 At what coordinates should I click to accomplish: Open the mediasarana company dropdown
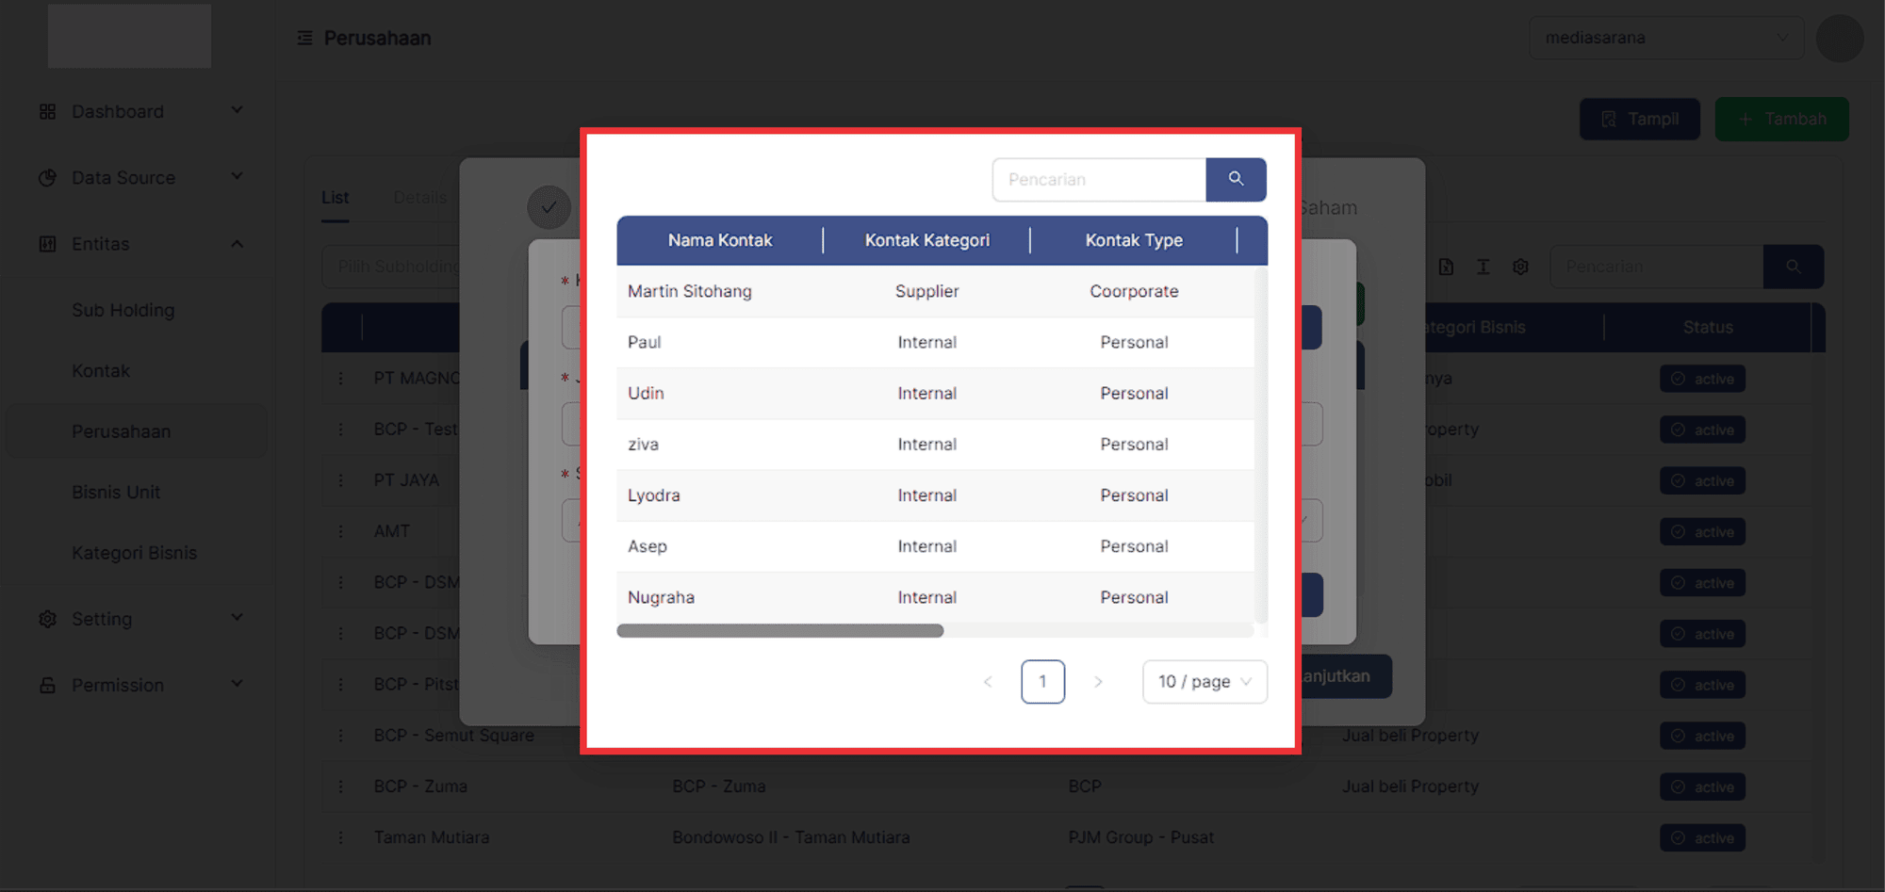coord(1665,38)
